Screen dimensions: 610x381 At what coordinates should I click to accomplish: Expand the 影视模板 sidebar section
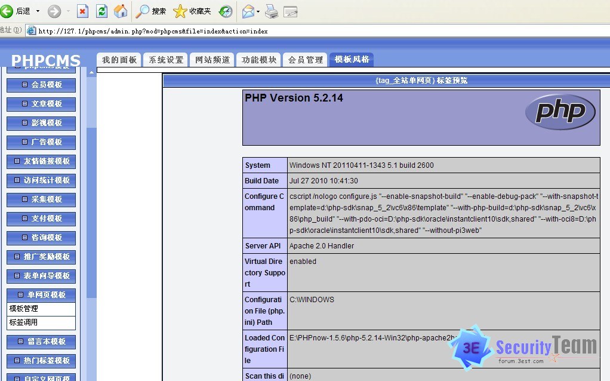pyautogui.click(x=41, y=123)
